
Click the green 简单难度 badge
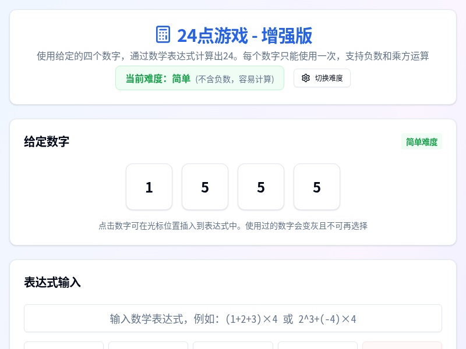click(421, 141)
